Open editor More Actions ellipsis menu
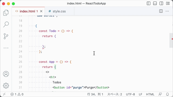173x97 pixels. 167,11
